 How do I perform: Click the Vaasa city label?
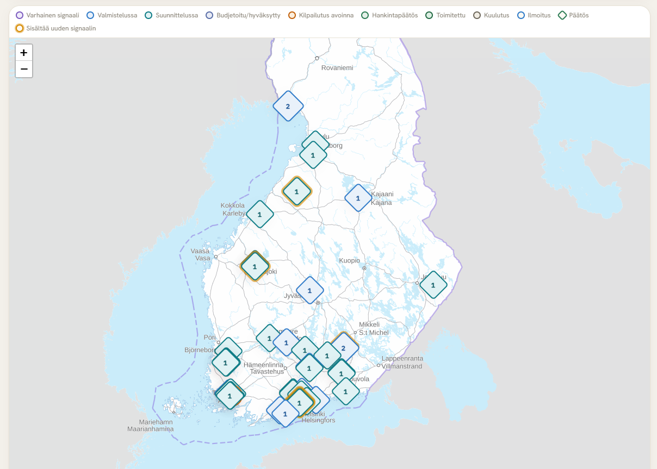200,251
